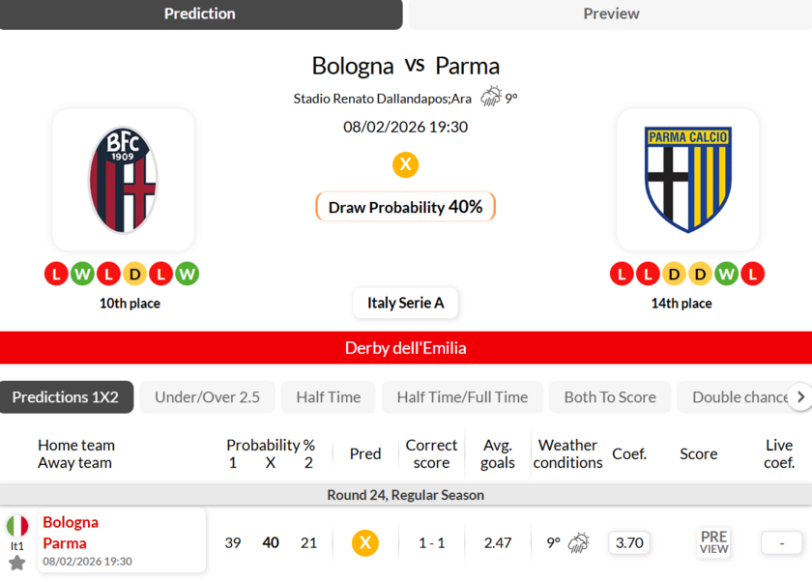This screenshot has width=812, height=582.
Task: Click the orange X prediction badge under date
Action: pos(405,164)
